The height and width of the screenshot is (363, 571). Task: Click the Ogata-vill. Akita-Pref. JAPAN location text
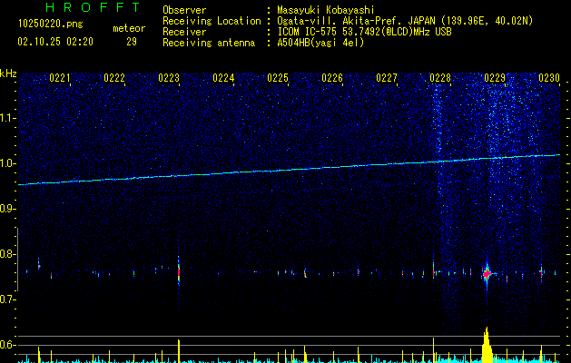[x=405, y=21]
